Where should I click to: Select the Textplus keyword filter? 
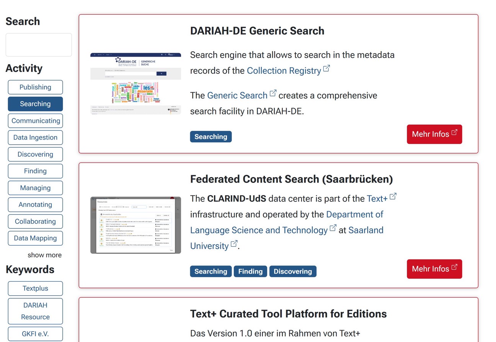35,288
